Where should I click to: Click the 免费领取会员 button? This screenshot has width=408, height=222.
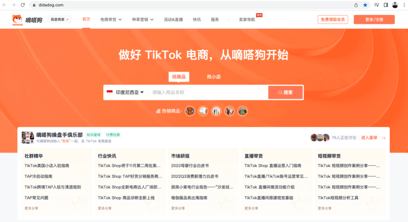332,19
